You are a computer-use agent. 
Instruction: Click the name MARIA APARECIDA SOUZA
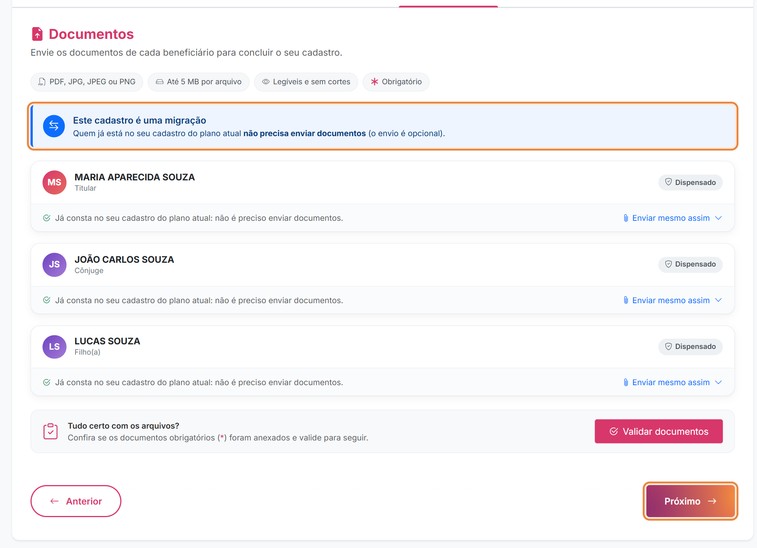135,177
